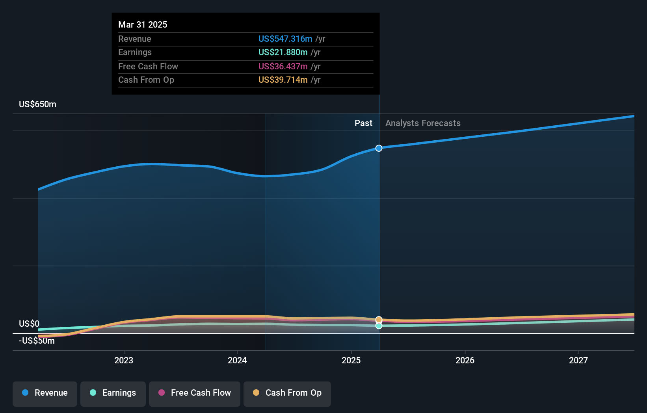Click the orange Cash From Op legend dot
The height and width of the screenshot is (413, 647).
click(x=256, y=393)
